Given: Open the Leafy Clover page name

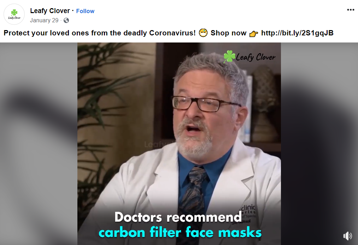Looking at the screenshot, I should pos(50,11).
